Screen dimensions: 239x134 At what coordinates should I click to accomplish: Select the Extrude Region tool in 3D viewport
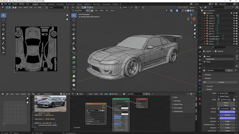point(74,58)
